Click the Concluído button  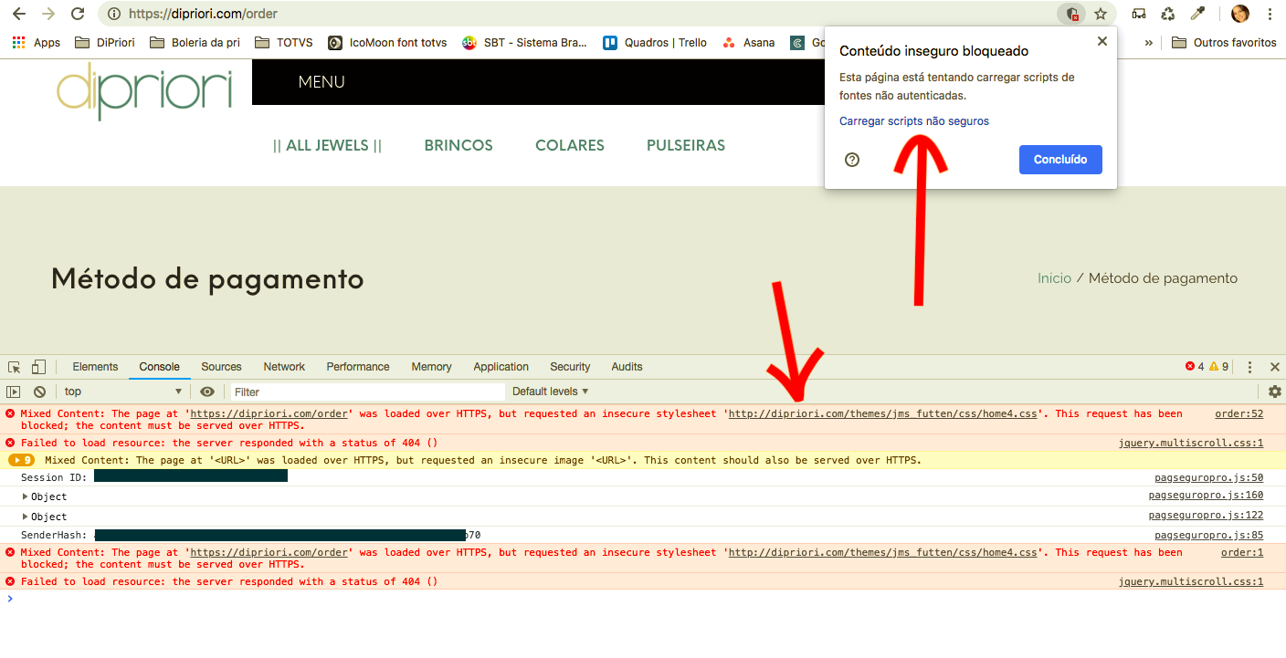(x=1060, y=160)
